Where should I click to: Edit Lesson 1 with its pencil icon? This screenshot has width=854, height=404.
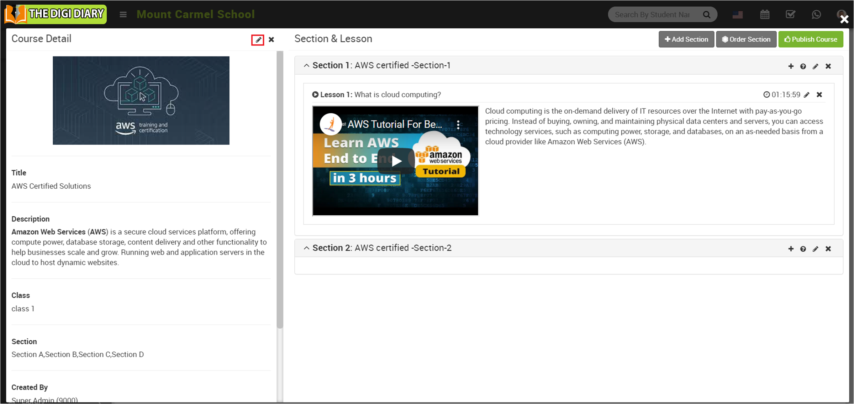(x=807, y=95)
